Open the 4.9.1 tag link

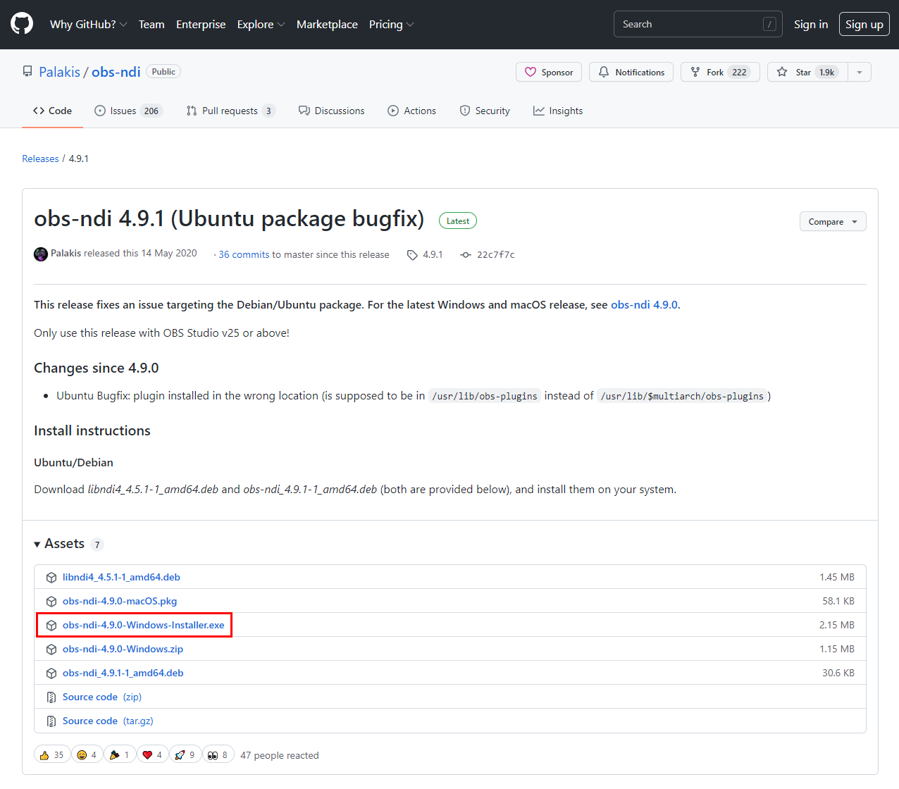(x=433, y=254)
